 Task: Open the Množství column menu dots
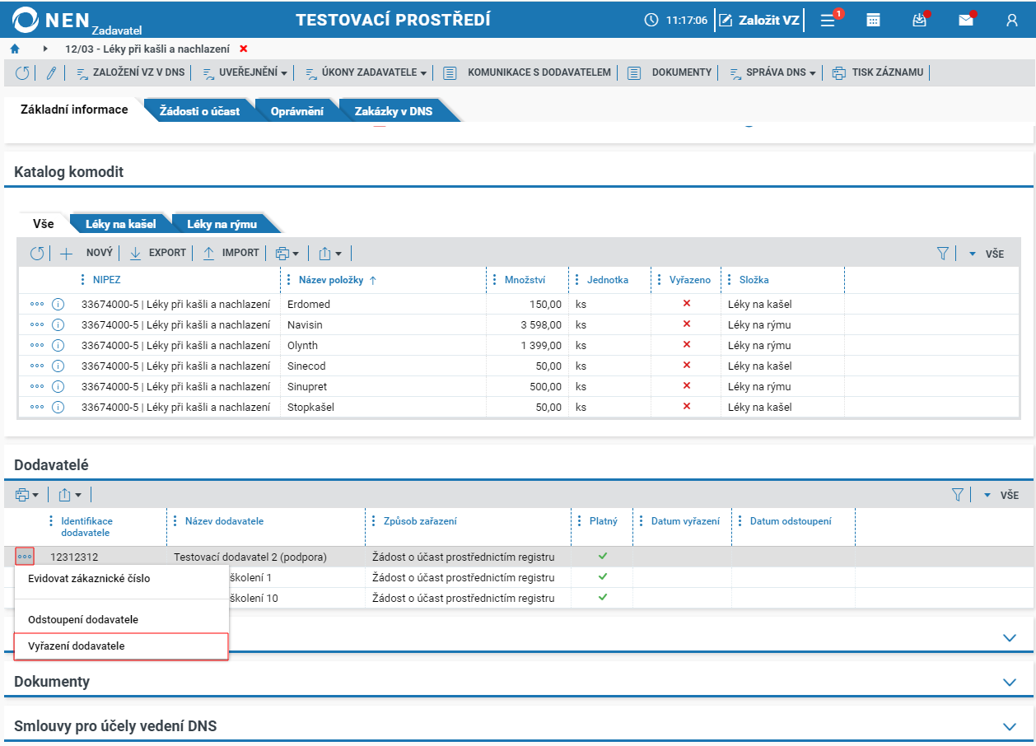(494, 280)
